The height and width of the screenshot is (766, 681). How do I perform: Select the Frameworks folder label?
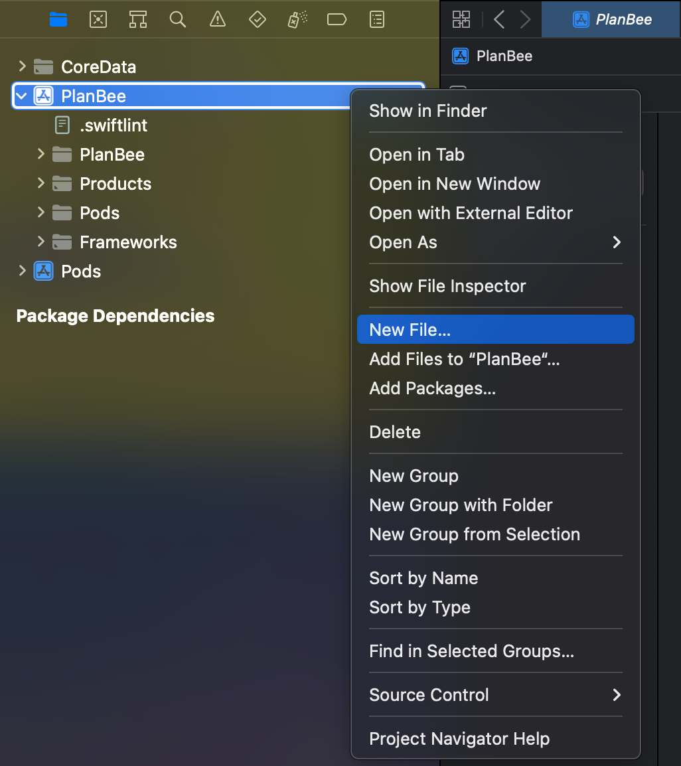[128, 242]
